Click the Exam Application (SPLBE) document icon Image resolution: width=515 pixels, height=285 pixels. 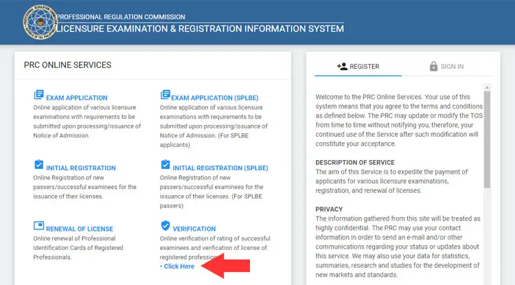coord(165,95)
